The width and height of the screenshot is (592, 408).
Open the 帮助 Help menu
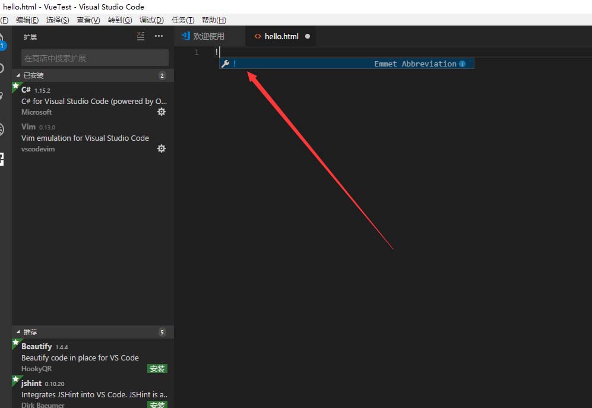click(213, 20)
